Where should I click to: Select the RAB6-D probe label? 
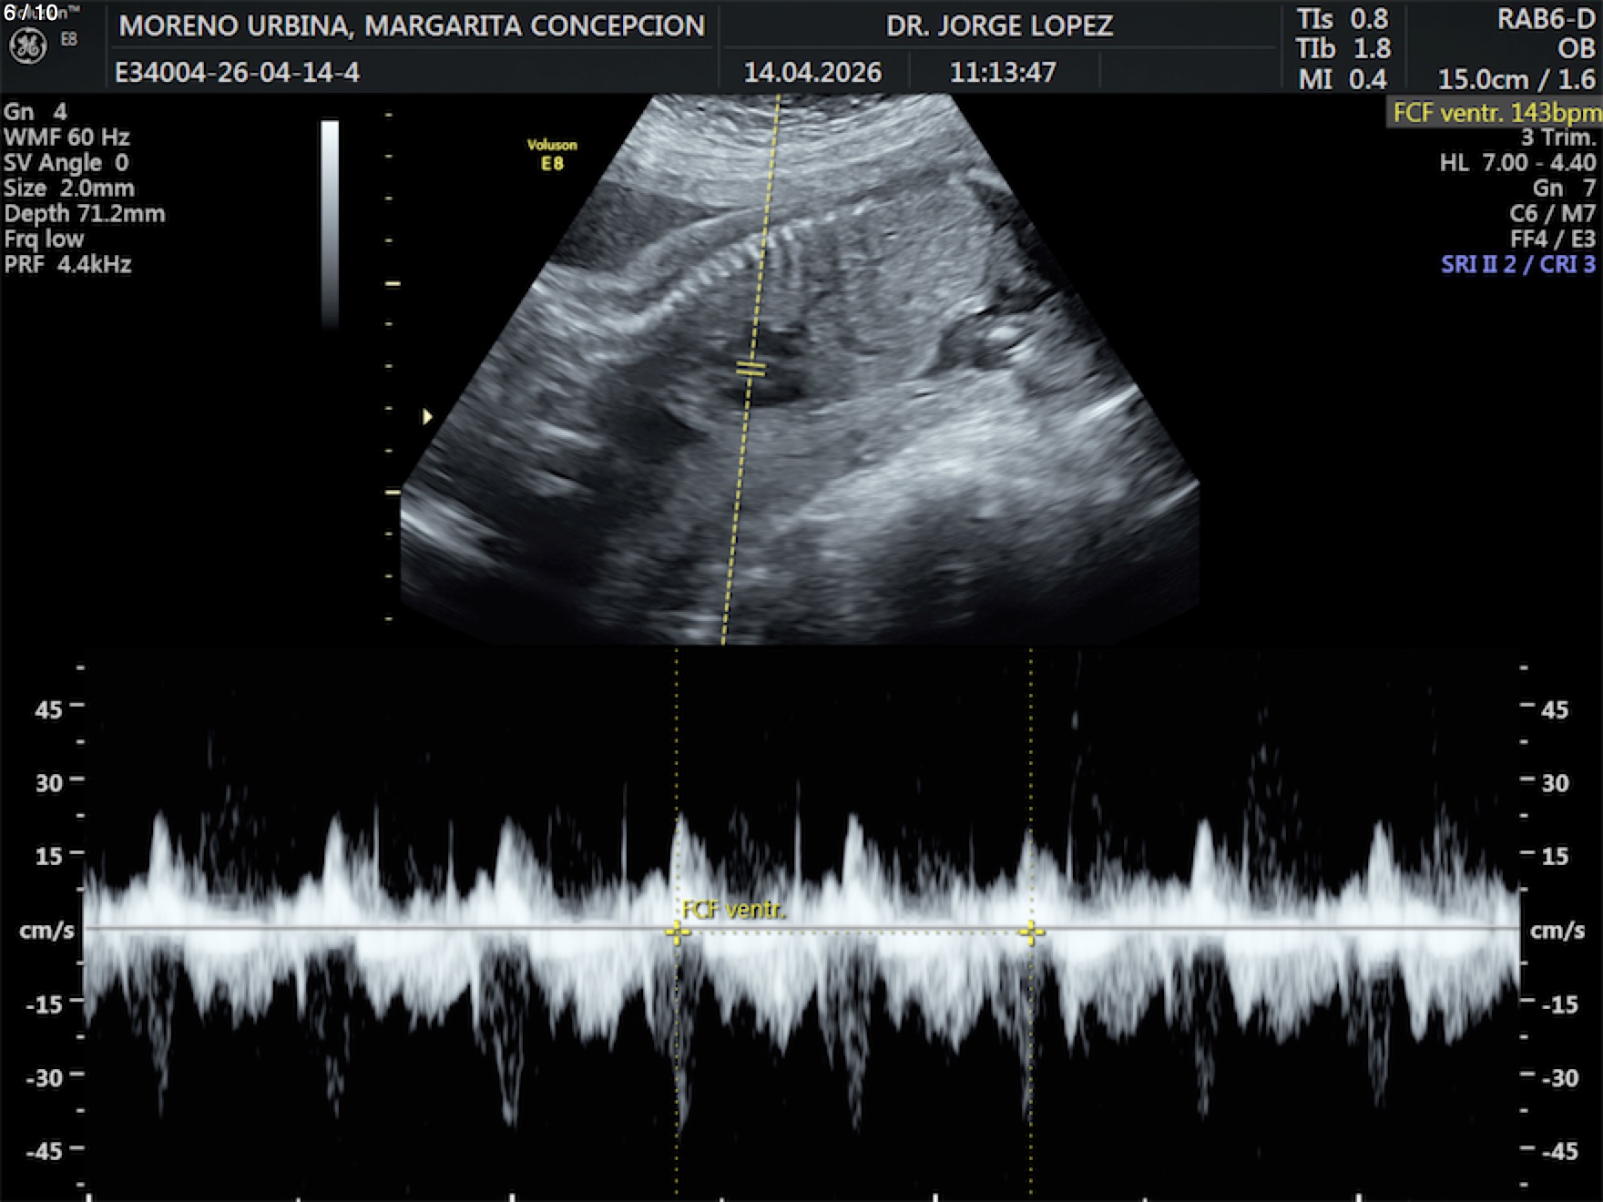pos(1546,19)
